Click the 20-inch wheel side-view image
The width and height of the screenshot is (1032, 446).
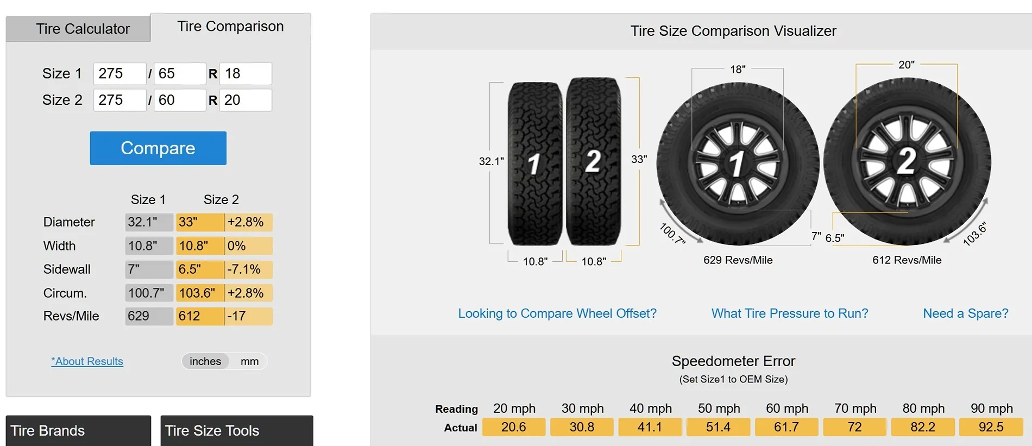(x=907, y=161)
